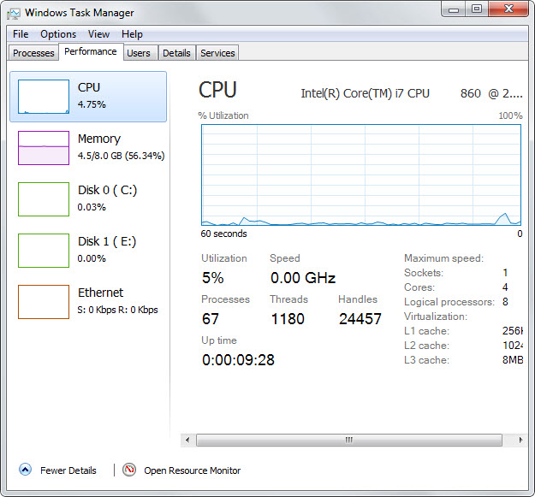Click the Utilization value '5%'

213,277
